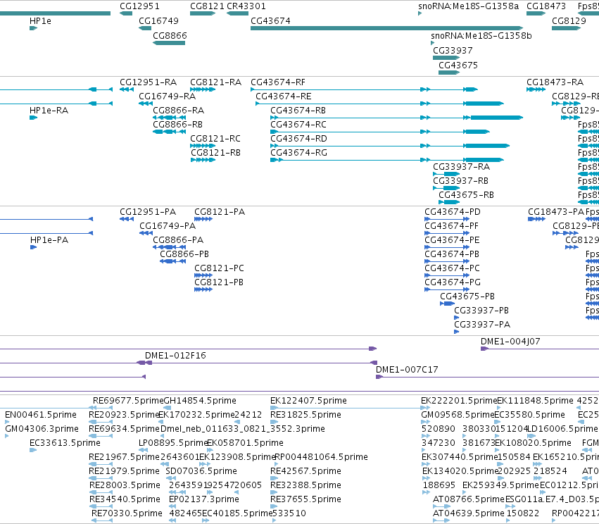The image size is (599, 524).
Task: Open the RE37655.5prime EST label
Action: (305, 499)
